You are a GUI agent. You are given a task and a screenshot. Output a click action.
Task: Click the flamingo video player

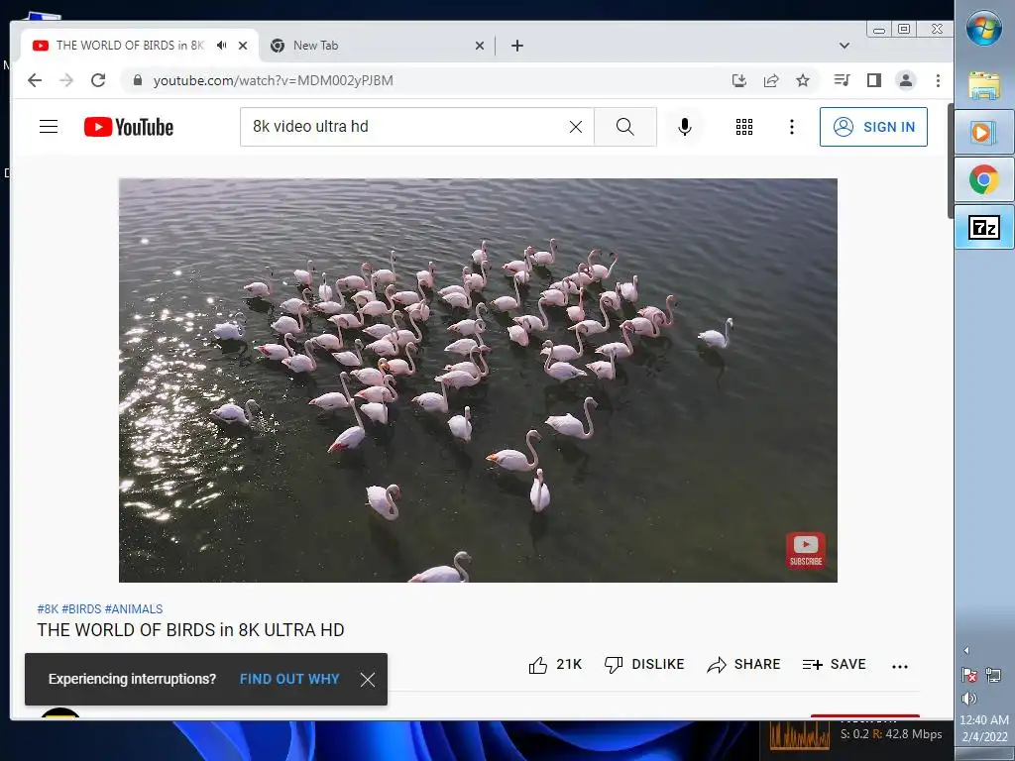[478, 380]
